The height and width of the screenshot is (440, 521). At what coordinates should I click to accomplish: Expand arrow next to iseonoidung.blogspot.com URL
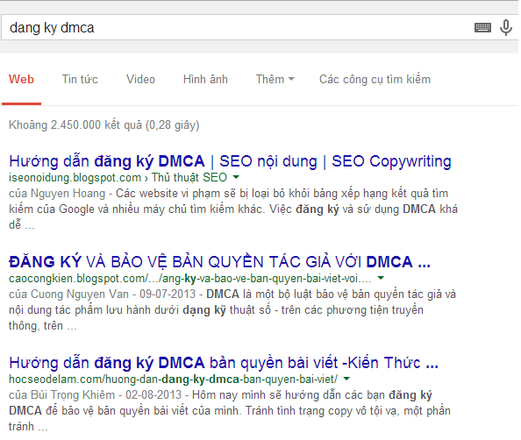tap(236, 177)
